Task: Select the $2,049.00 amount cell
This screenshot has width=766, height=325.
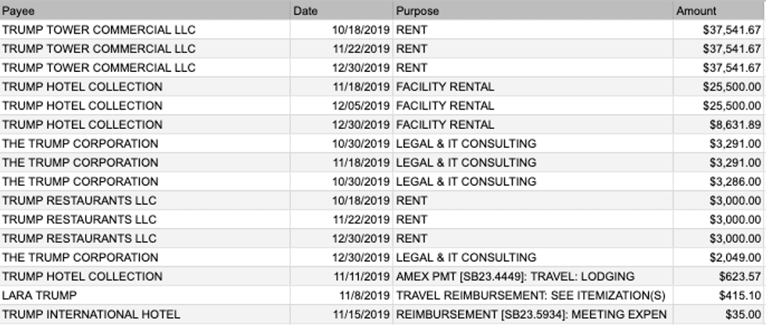Action: coord(719,257)
